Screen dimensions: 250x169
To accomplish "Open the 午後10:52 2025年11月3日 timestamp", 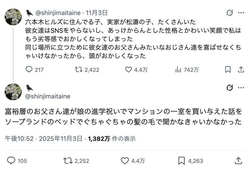I will click(43, 139).
